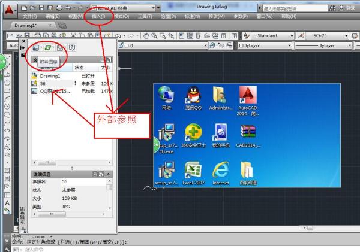The width and height of the screenshot is (360, 252).
Task: Select the Rectangle draw tool
Action: [x=7, y=90]
